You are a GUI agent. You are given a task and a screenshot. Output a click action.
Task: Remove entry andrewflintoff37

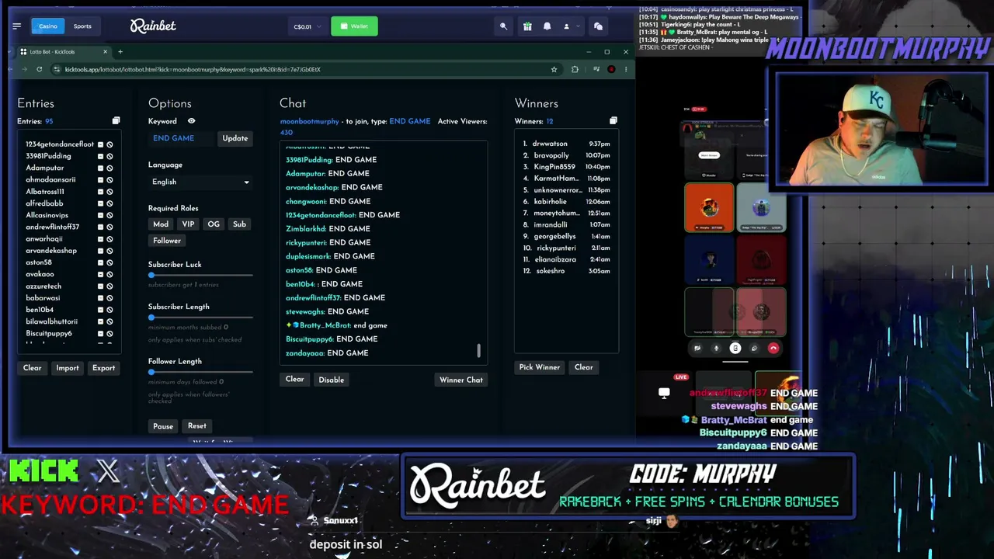click(x=100, y=227)
